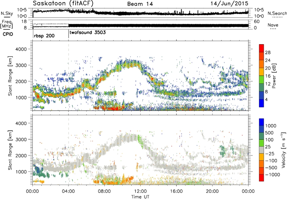Screen dimensions: 287x199
Task: Click the "04:00" time tick label
Action: point(68,191)
